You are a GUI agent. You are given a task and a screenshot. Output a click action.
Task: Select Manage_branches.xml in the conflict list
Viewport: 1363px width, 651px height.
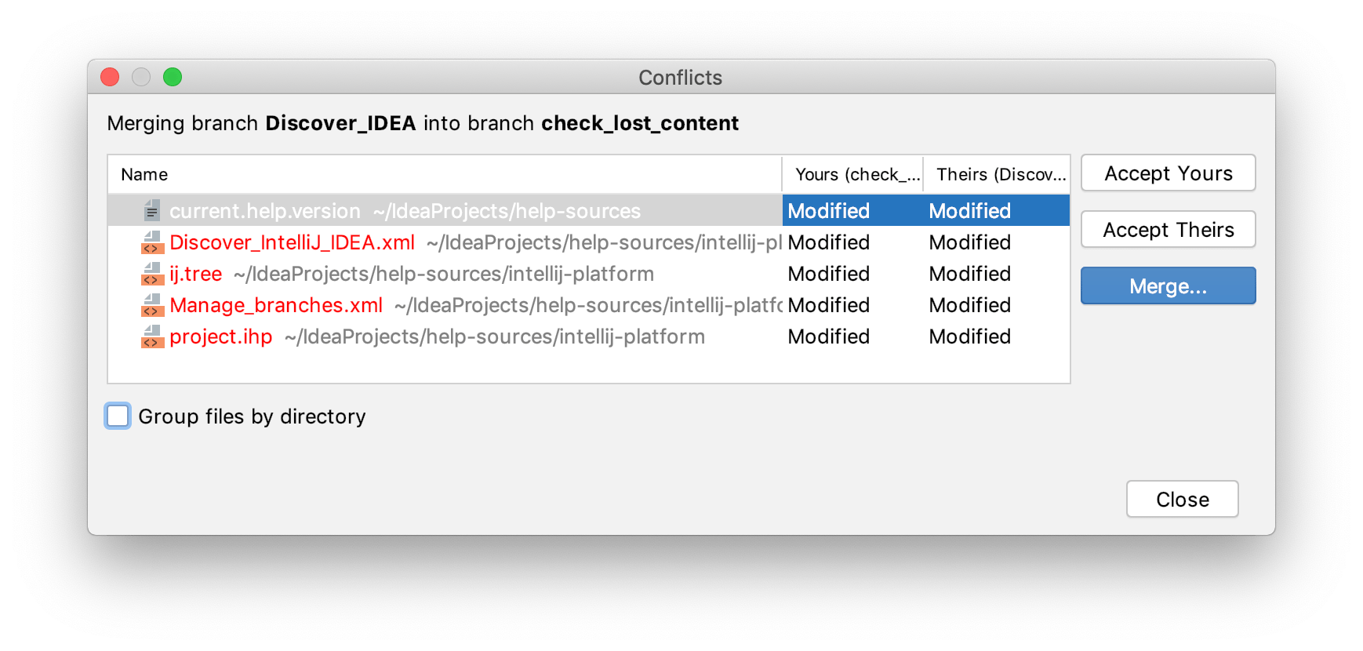(x=276, y=305)
